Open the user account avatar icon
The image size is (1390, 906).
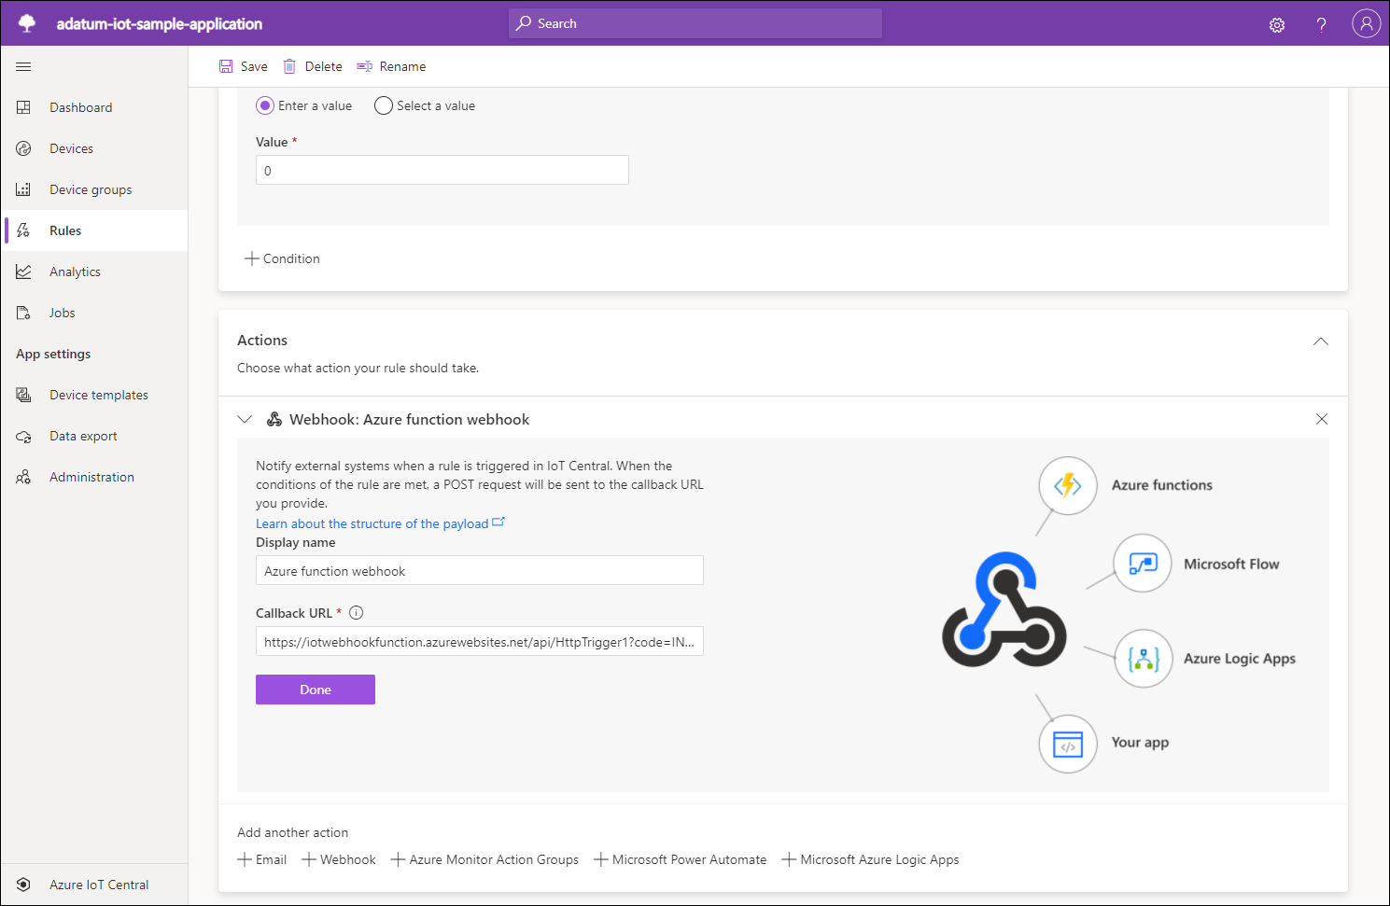coord(1366,23)
